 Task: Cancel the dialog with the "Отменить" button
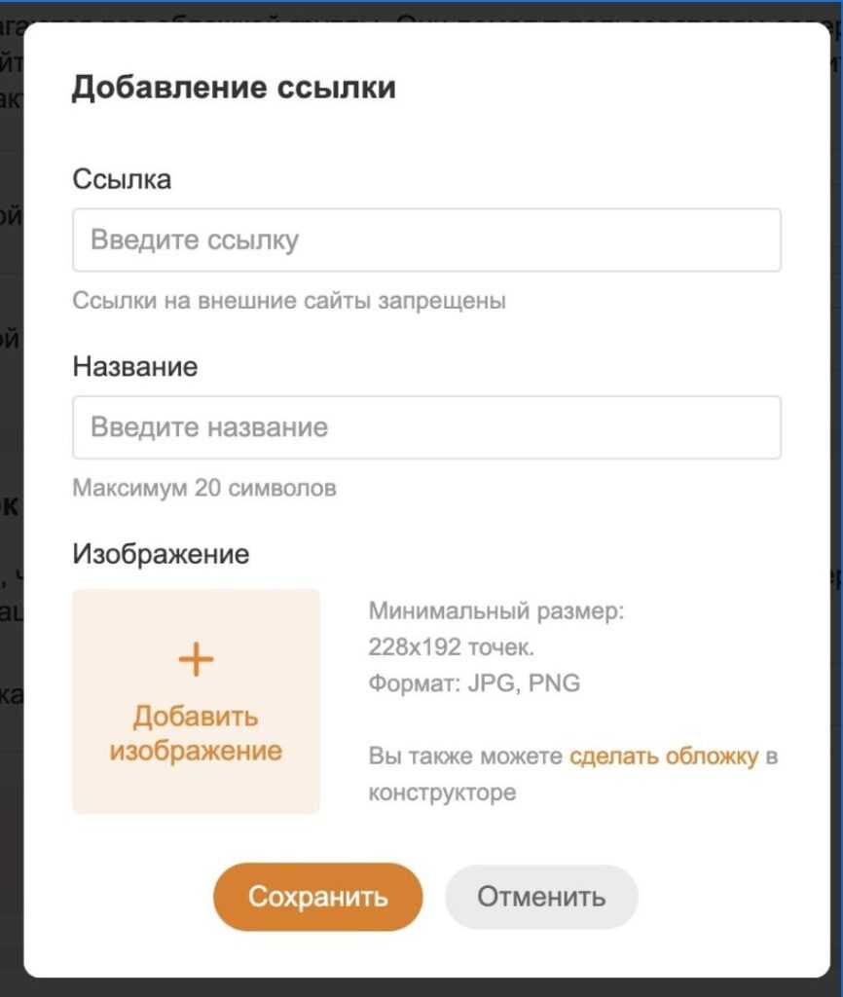pyautogui.click(x=541, y=897)
